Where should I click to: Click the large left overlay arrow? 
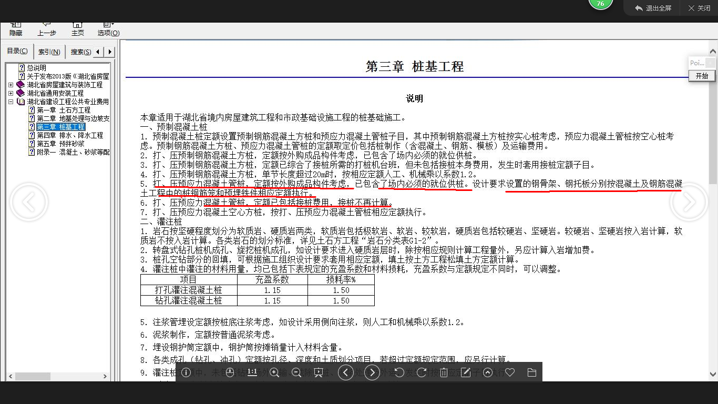click(x=29, y=202)
